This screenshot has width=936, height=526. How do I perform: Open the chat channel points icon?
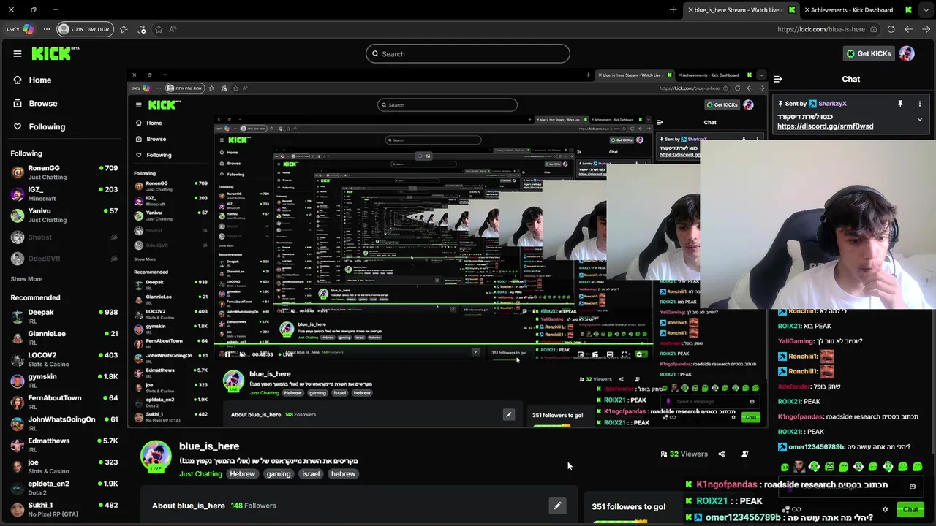click(x=786, y=509)
